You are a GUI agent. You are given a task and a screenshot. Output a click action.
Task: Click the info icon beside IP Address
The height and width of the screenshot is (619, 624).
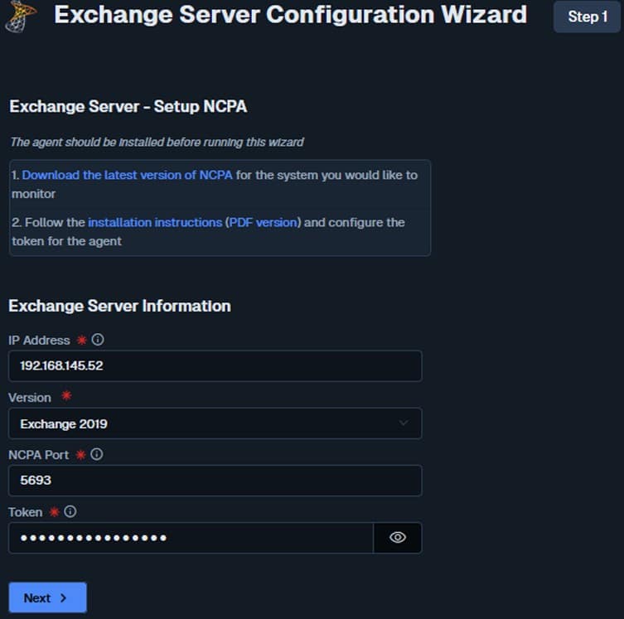pos(98,340)
